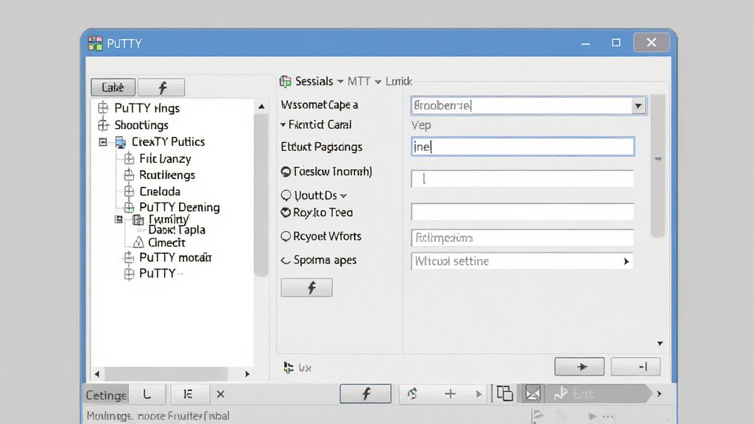Expand PuTTY Deening node
This screenshot has height=424, width=754.
tap(129, 207)
